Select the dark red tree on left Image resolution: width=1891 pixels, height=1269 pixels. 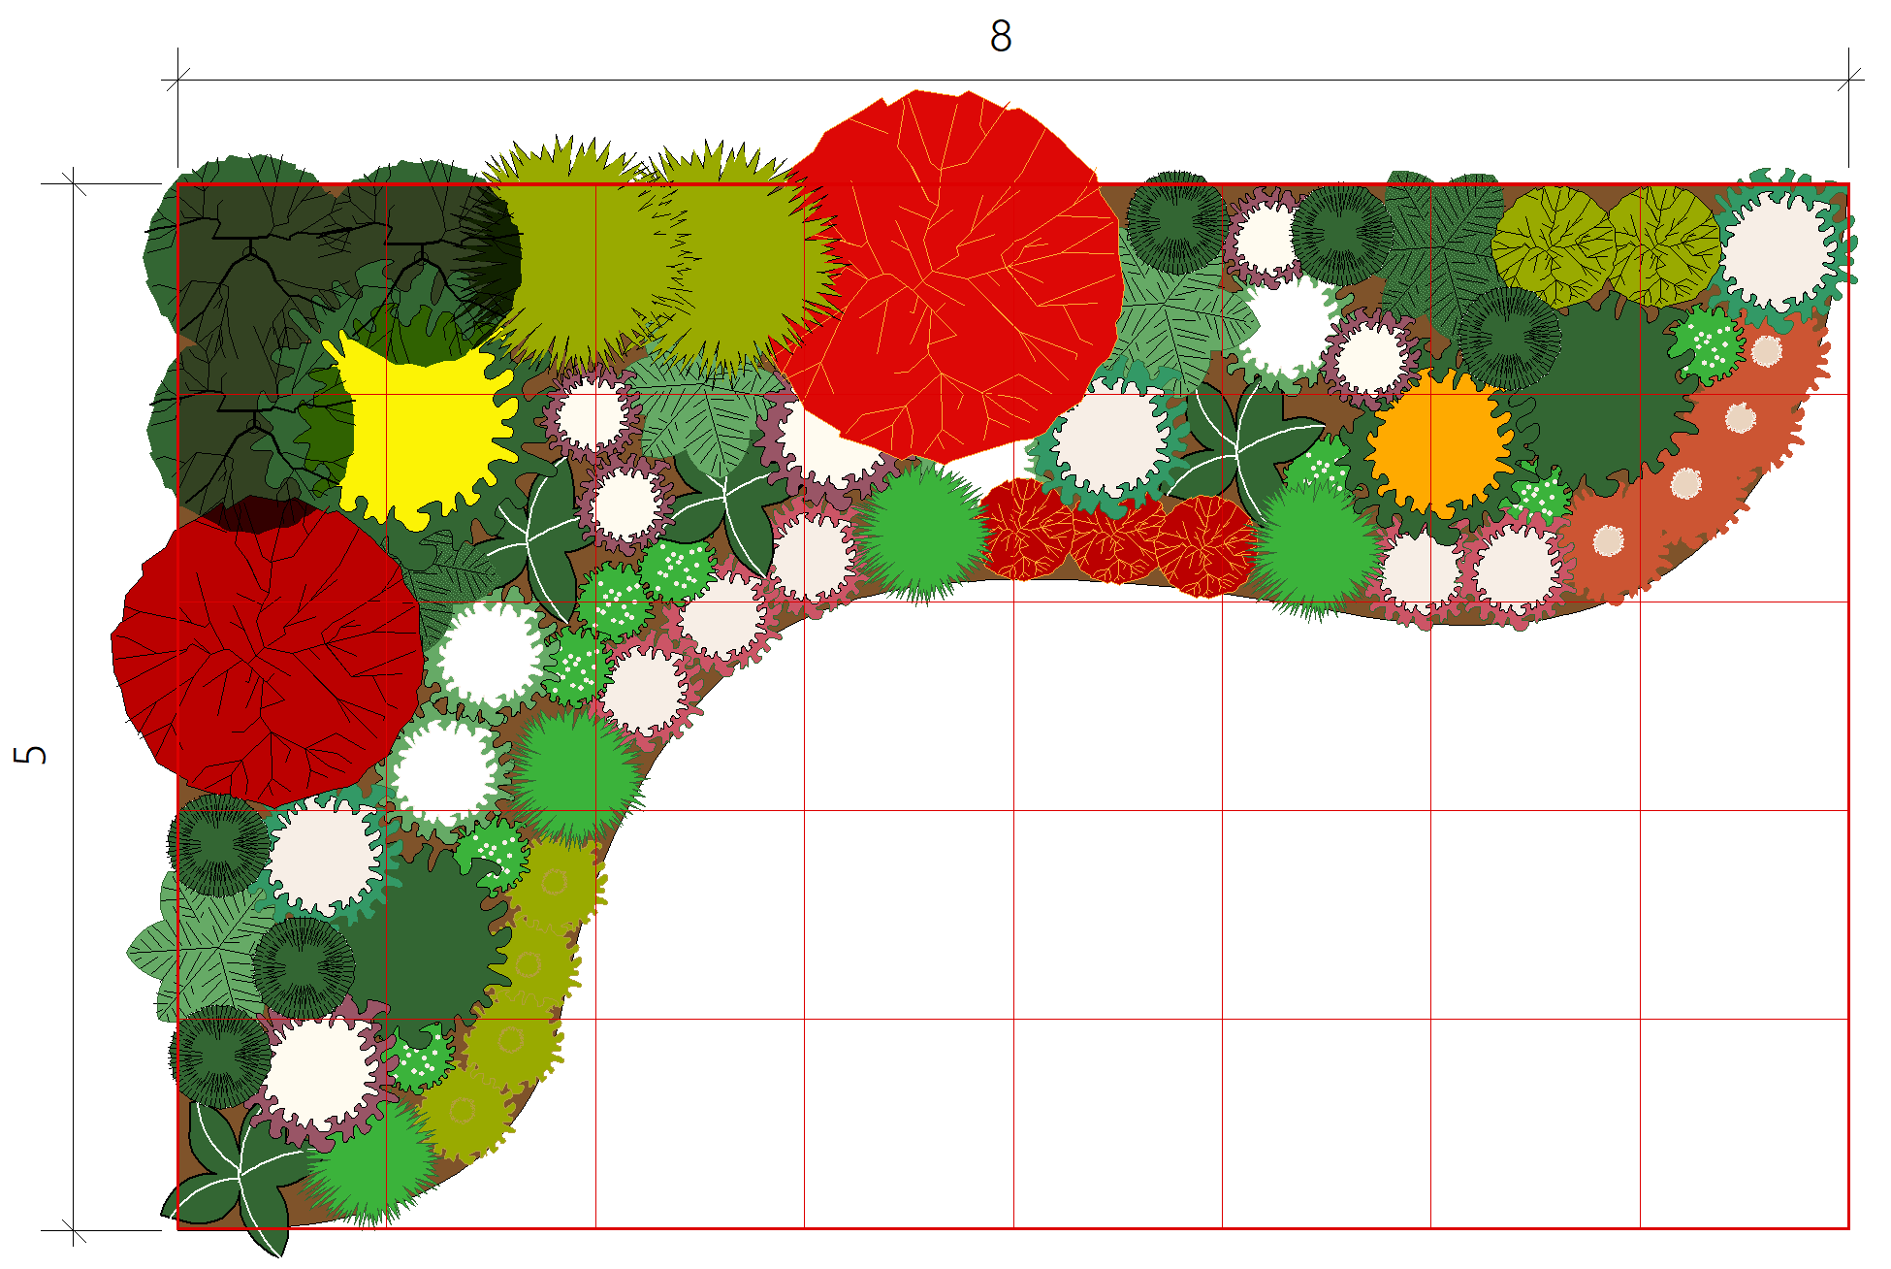[x=267, y=655]
